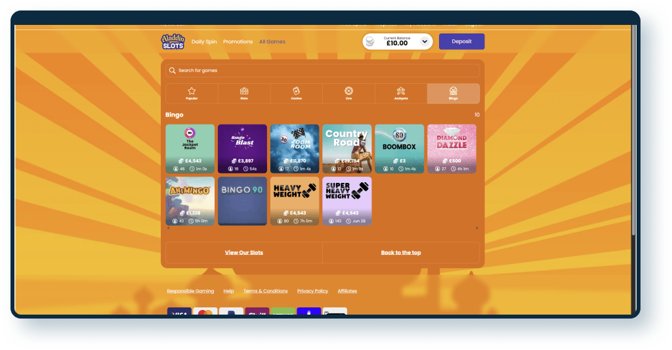Open the balance dropdown chevron
Screen dimensions: 672x350
click(x=425, y=41)
